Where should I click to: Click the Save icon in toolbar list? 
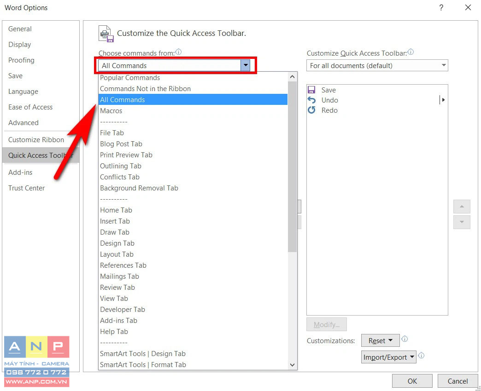point(311,90)
